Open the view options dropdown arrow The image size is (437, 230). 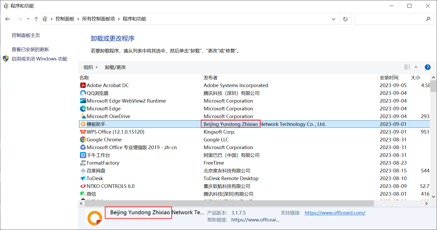(416, 67)
